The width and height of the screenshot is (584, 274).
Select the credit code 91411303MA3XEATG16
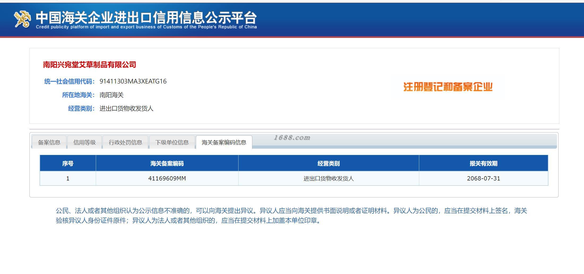[x=133, y=81]
